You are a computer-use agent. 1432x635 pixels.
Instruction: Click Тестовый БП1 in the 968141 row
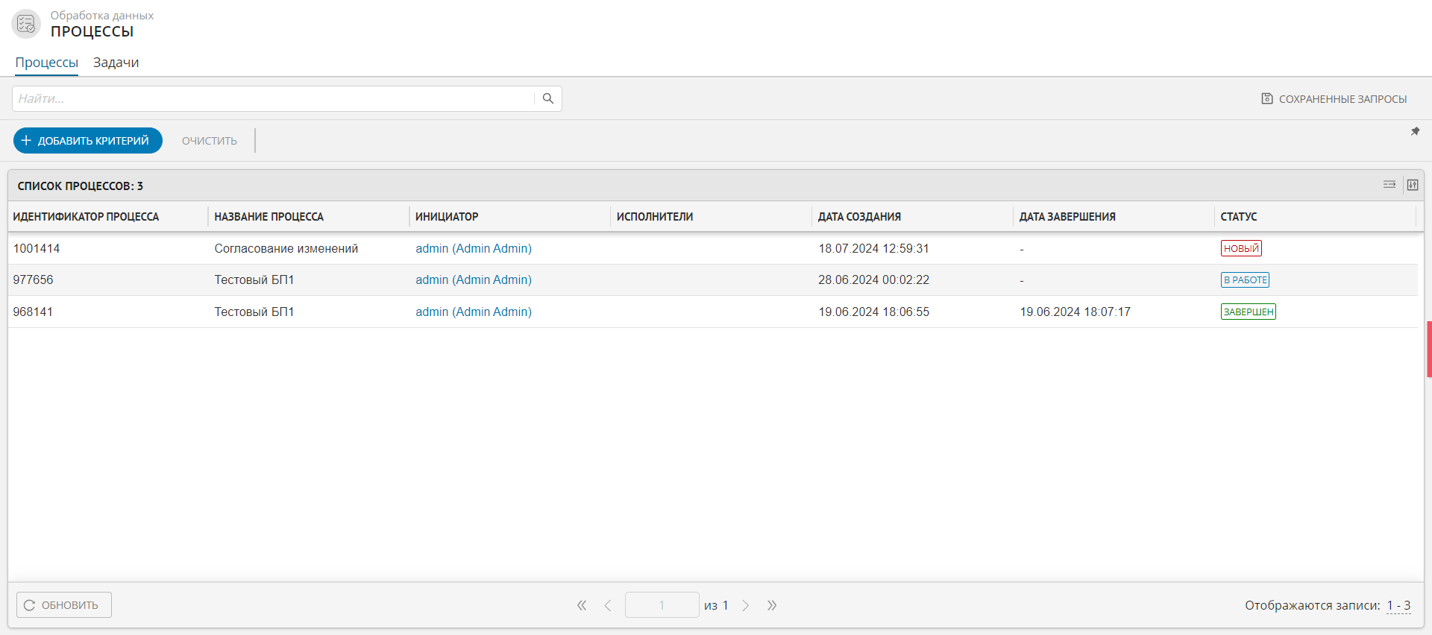tap(254, 312)
